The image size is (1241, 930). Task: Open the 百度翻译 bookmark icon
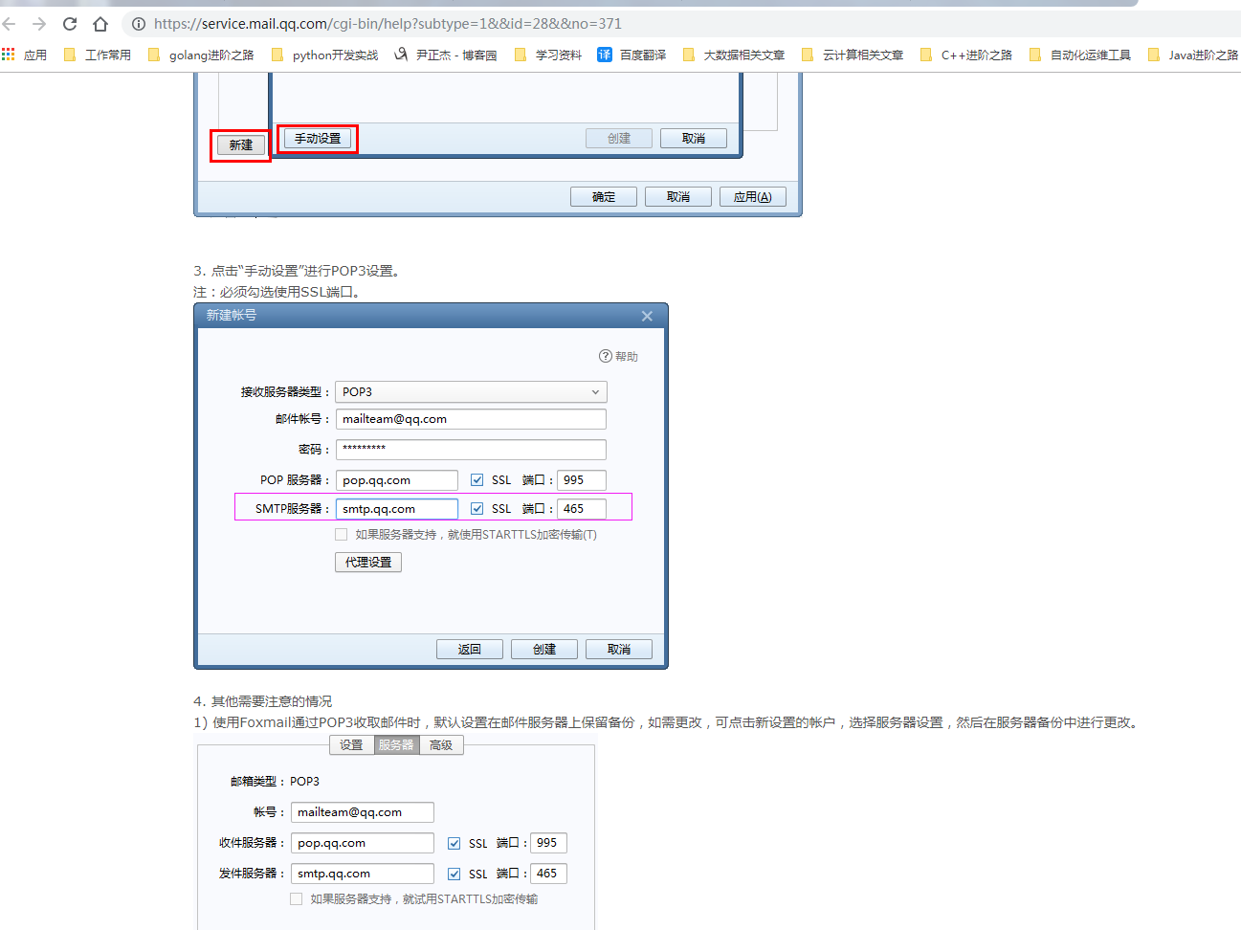pos(604,55)
